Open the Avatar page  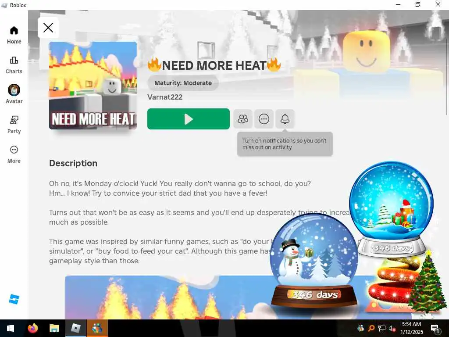point(14,94)
